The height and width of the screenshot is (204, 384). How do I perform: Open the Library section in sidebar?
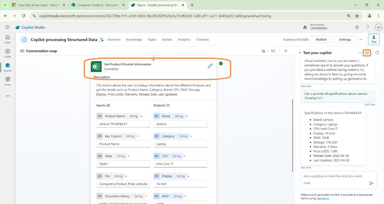pos(7,81)
